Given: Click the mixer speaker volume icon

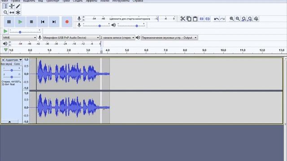Looking at the screenshot, I should click(x=113, y=25).
